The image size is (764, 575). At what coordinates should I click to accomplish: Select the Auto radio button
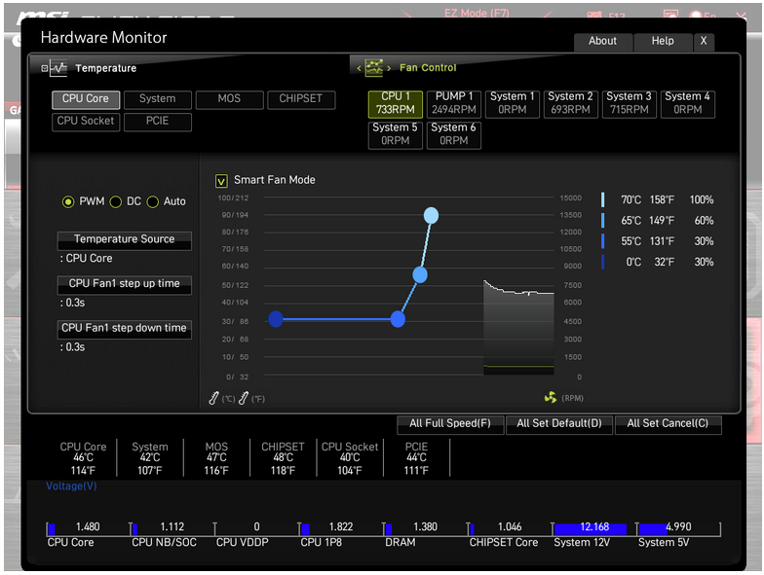[152, 202]
